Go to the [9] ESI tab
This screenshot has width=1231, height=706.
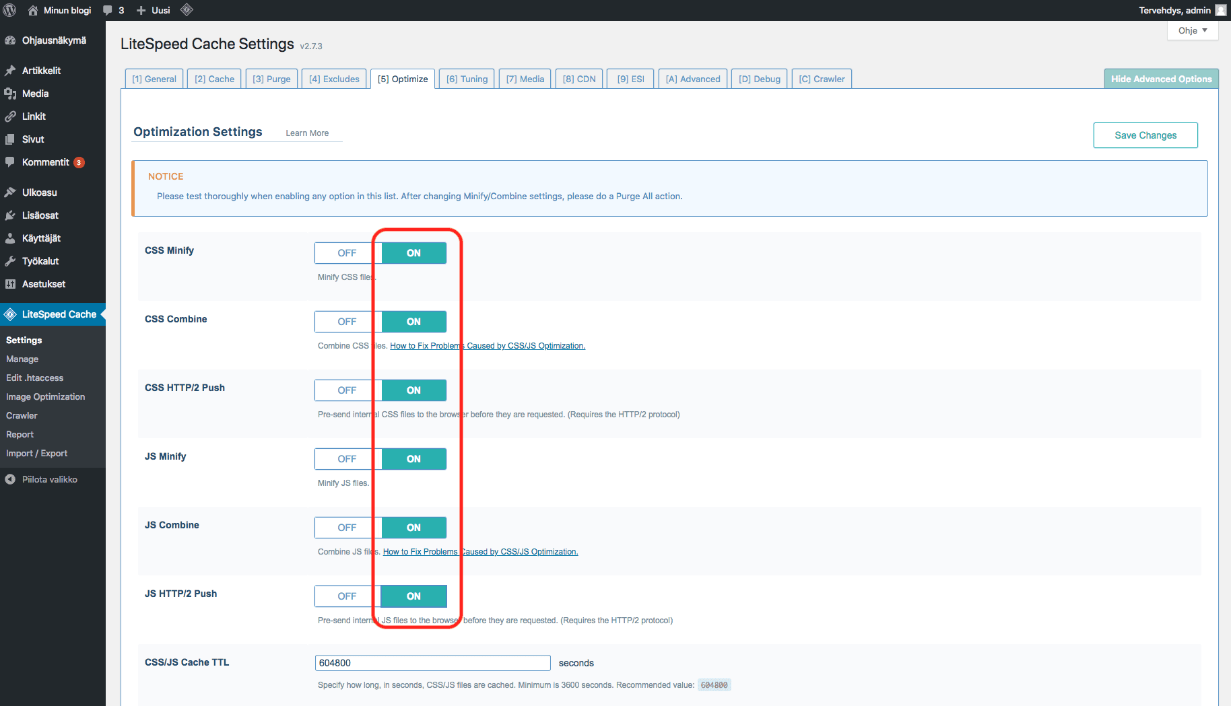click(630, 79)
